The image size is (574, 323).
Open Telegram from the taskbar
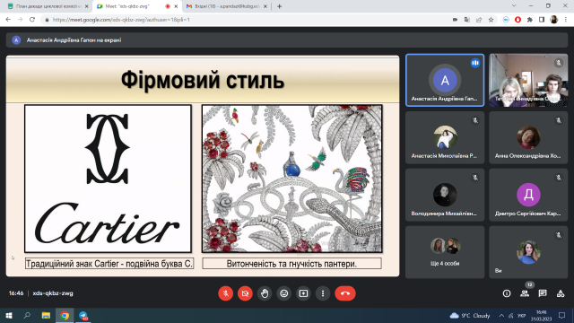pos(83,315)
